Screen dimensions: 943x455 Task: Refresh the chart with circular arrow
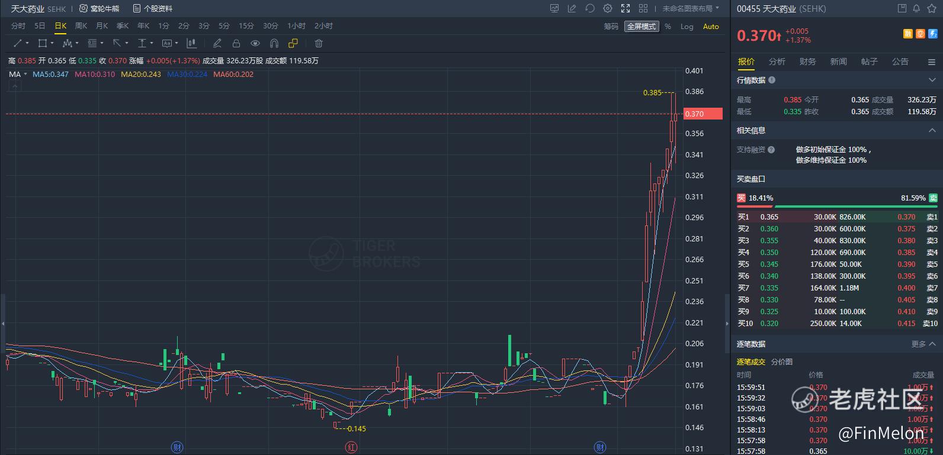pyautogui.click(x=590, y=8)
